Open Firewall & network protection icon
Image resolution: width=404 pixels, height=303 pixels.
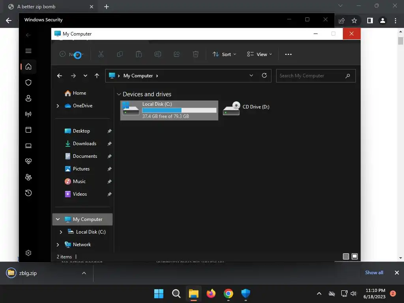(x=28, y=114)
